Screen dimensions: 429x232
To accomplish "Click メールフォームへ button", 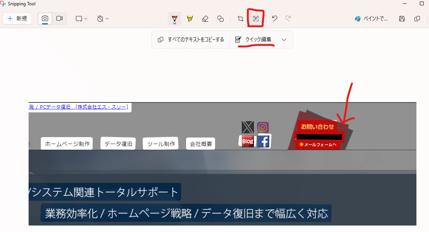I will [x=318, y=144].
